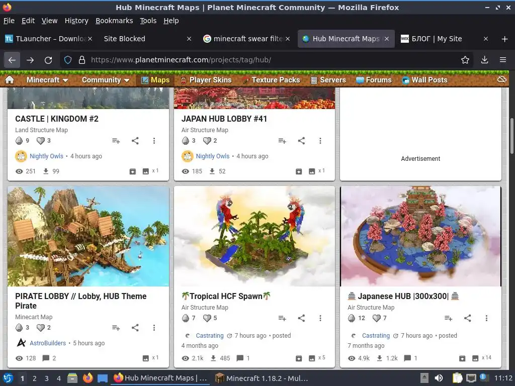The height and width of the screenshot is (386, 515).
Task: Add CASTLE | KINGDOM #2 to collection
Action: 116,141
